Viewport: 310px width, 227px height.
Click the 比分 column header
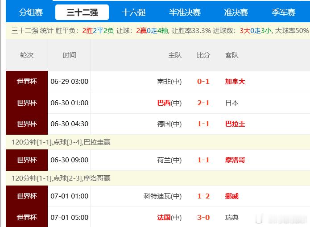[203, 55]
